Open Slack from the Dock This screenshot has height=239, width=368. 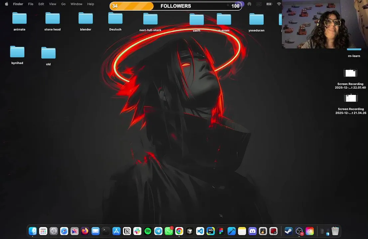pyautogui.click(x=137, y=231)
